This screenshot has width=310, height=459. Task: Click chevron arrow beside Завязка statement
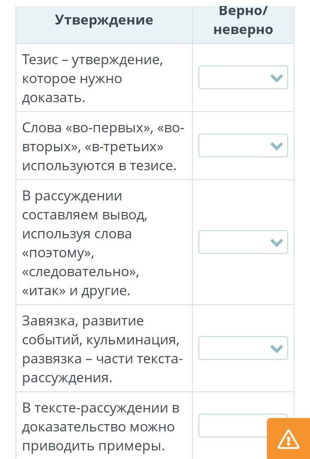point(276,349)
